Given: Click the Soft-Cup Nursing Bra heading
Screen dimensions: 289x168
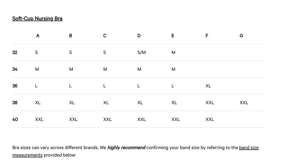Looking at the screenshot, I should pyautogui.click(x=37, y=19).
